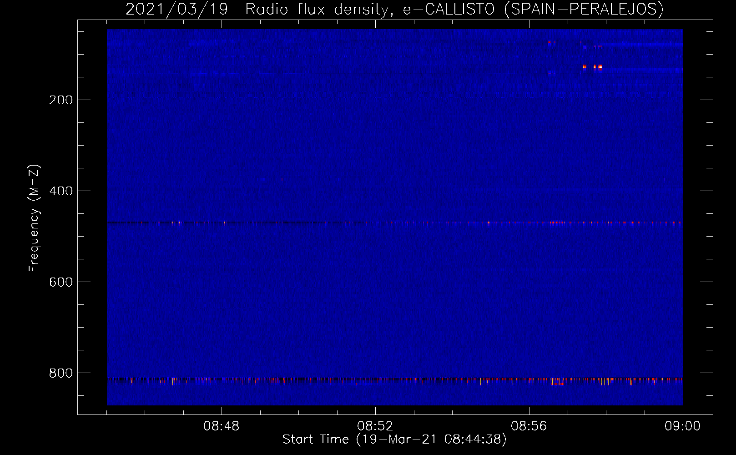This screenshot has height=455, width=736.
Task: Click the "Start Time (19-Mar-21 08:44:38)" label
Action: point(394,440)
